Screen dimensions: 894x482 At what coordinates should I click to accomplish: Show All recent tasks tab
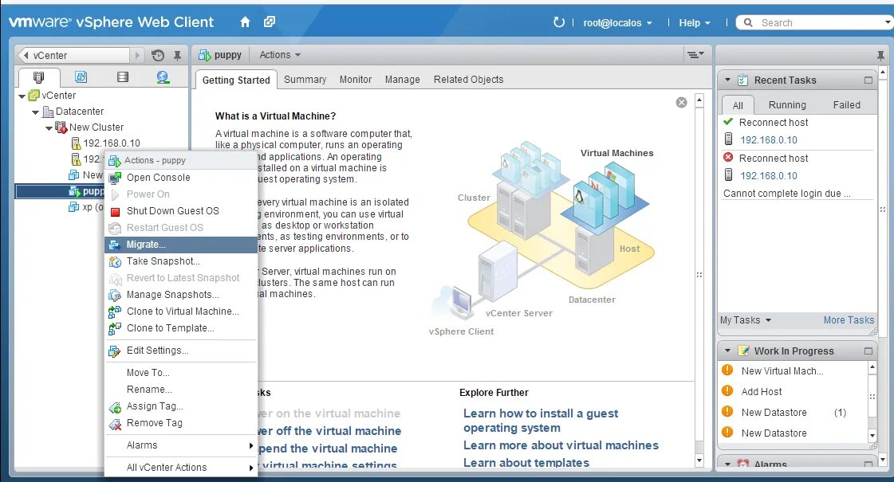point(738,105)
